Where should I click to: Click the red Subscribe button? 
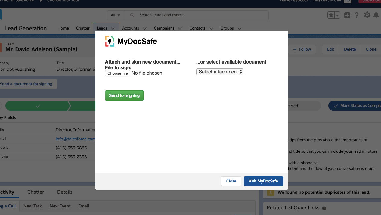[370, 1]
